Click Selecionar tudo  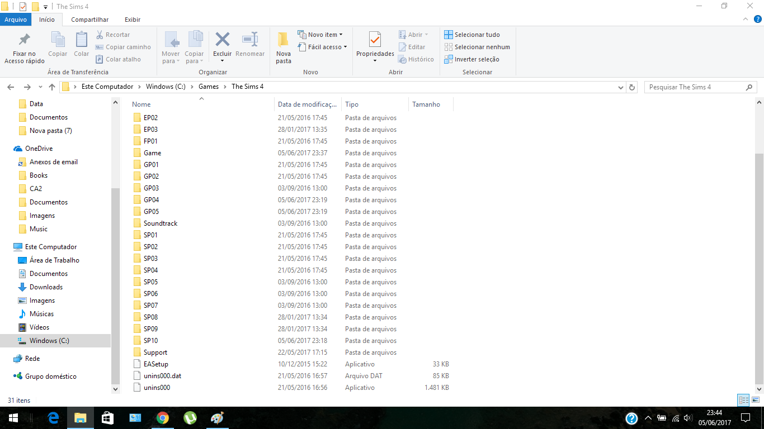472,35
